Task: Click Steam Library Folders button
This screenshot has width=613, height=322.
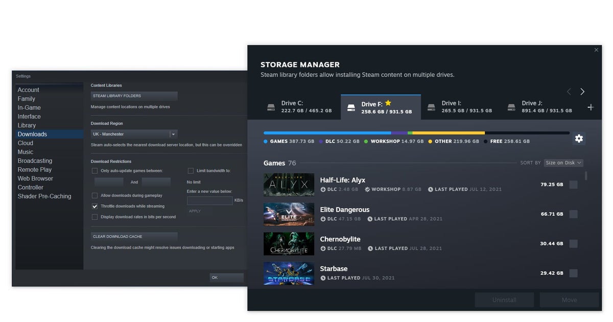Action: click(134, 96)
